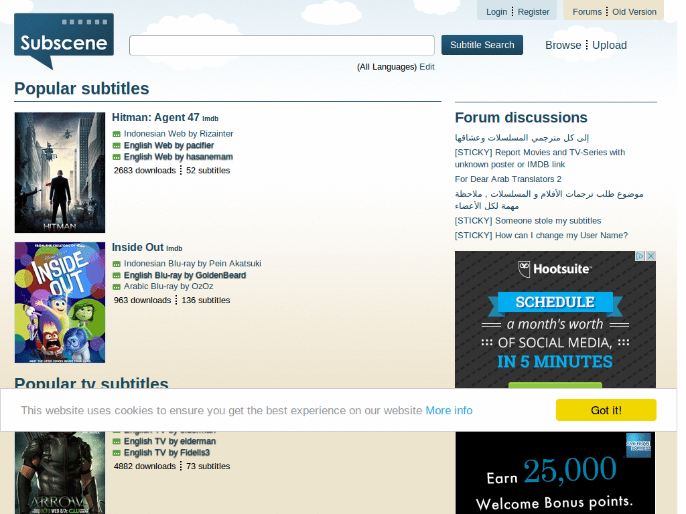
Task: Click subtitle icon beside Arabic Blu-ray by OzOz
Action: [x=117, y=286]
